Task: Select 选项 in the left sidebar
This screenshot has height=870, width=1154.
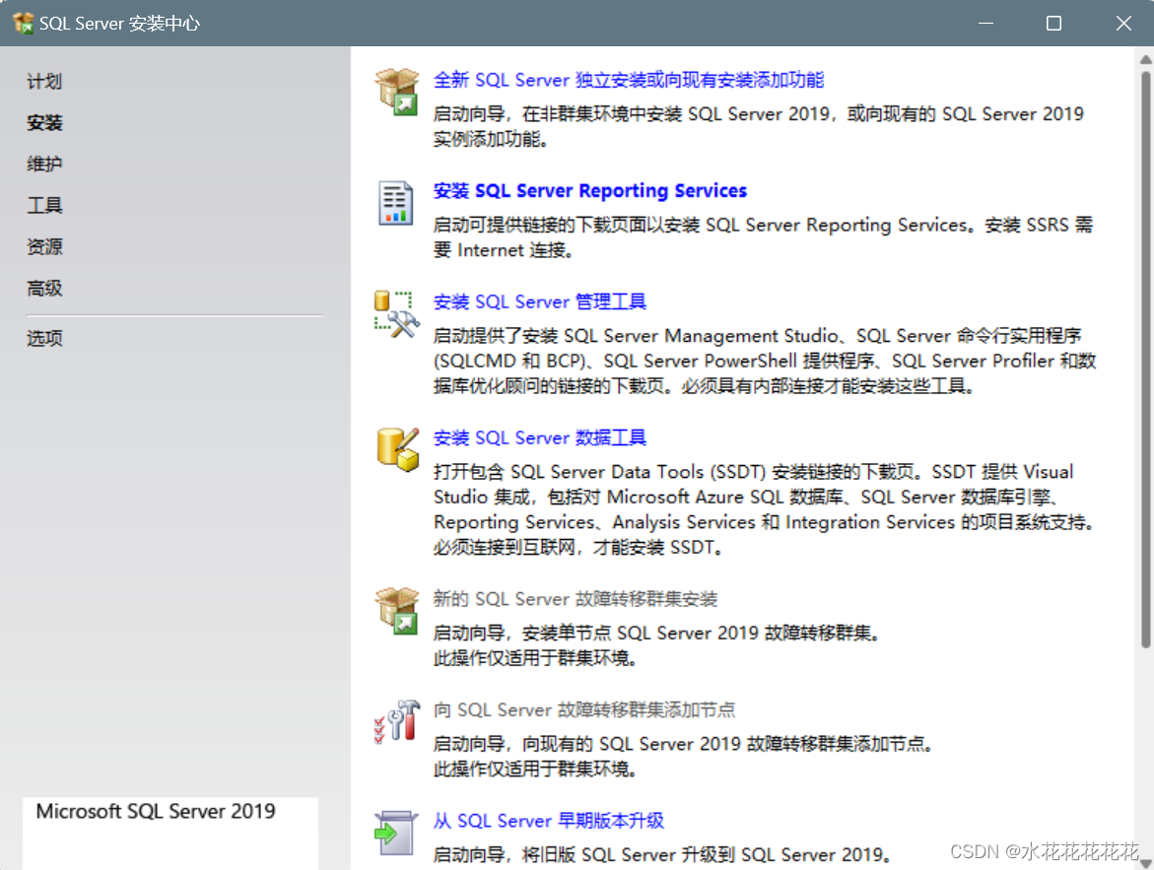Action: 44,339
